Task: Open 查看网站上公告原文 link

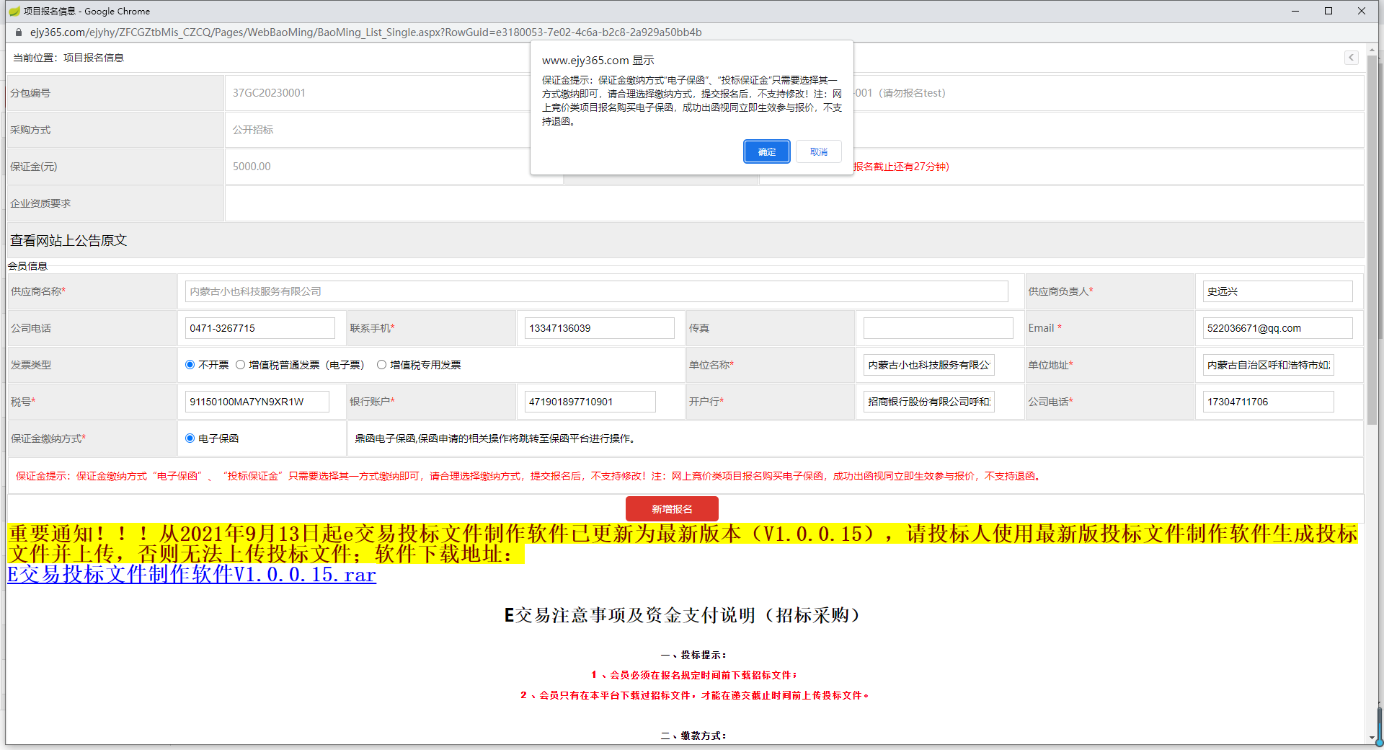Action: pos(68,240)
